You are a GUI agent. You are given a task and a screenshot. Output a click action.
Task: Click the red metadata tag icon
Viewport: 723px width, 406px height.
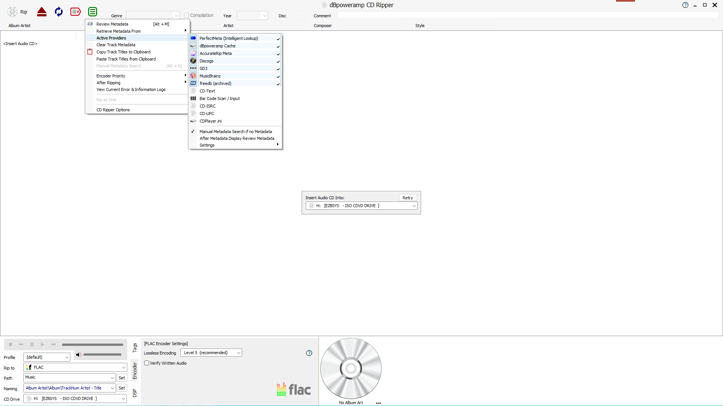(75, 12)
